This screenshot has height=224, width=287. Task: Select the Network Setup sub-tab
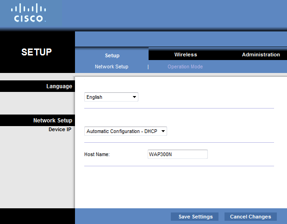112,67
